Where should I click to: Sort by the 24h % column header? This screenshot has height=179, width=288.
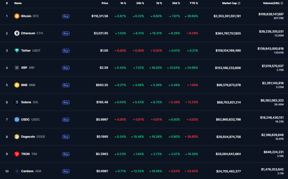click(x=140, y=3)
